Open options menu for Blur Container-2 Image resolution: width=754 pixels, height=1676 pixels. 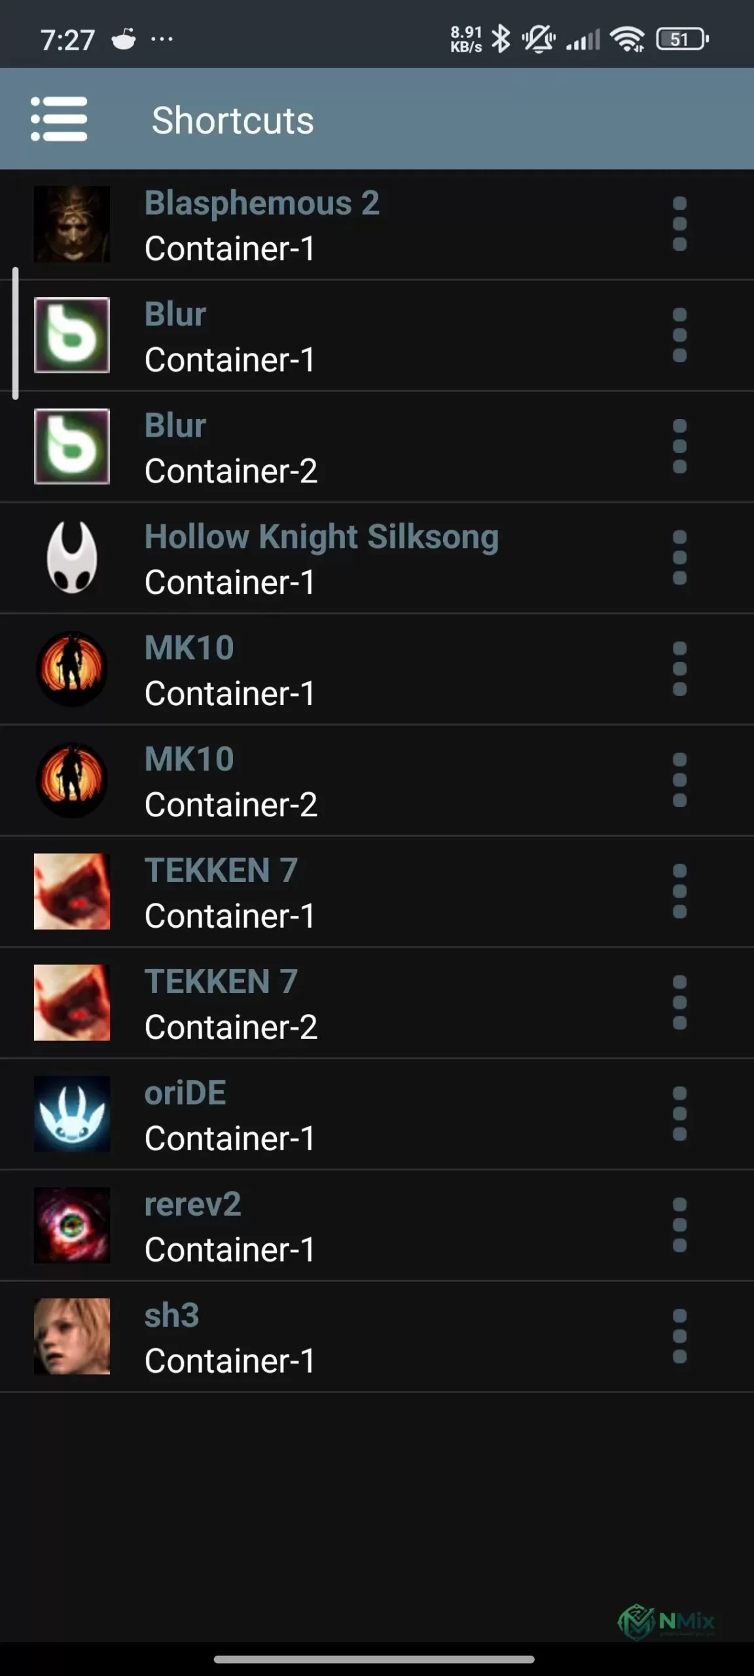(x=679, y=446)
